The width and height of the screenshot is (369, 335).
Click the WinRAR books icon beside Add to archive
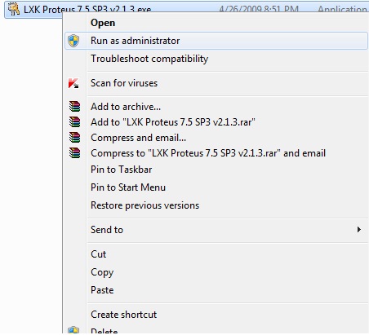(74, 107)
